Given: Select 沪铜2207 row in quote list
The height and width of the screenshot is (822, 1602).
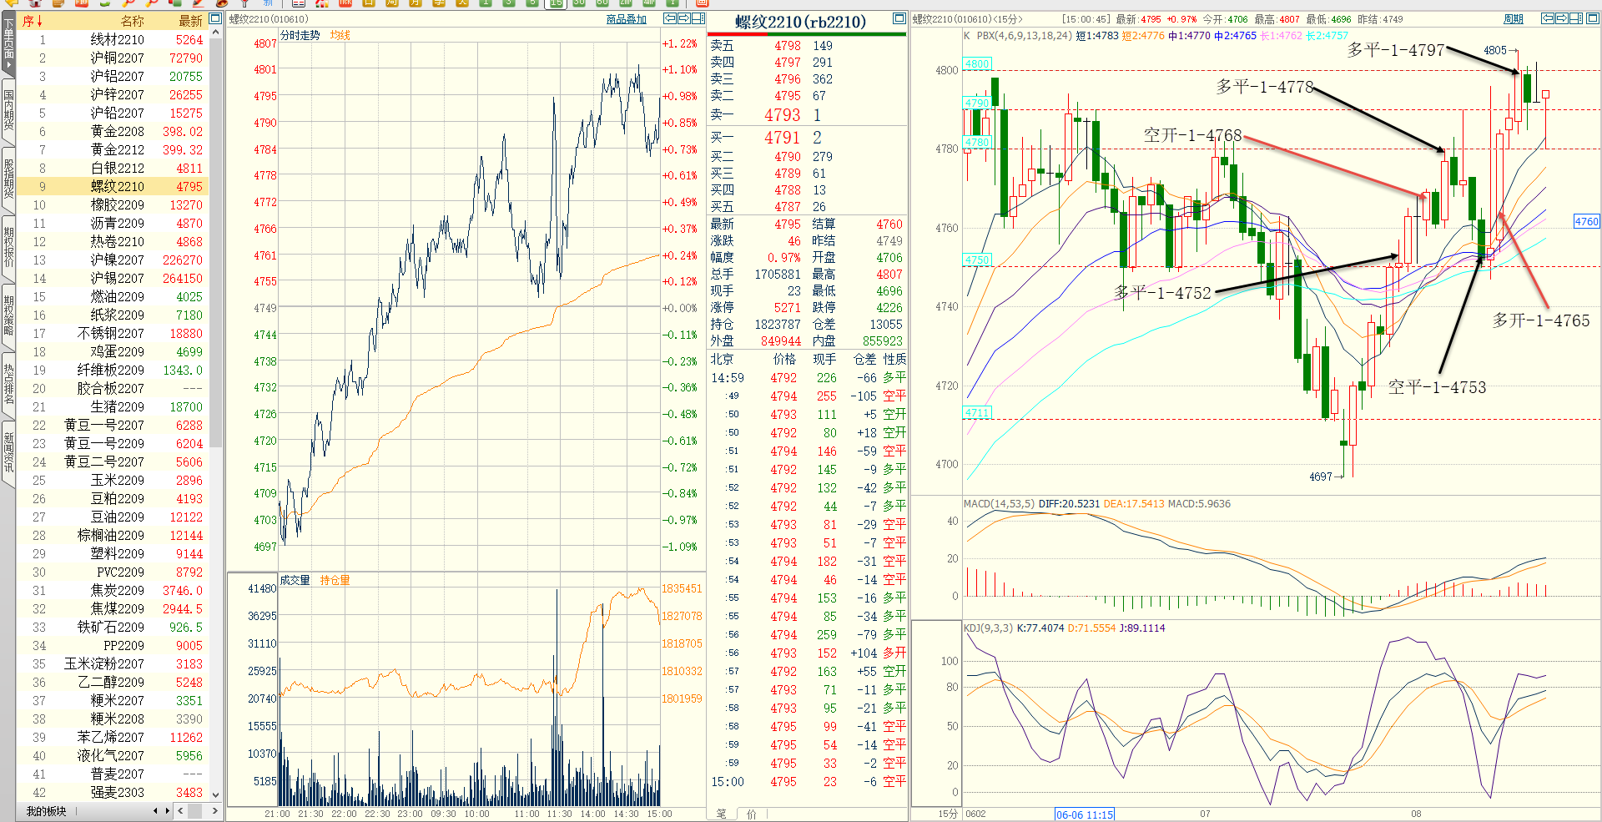Looking at the screenshot, I should coord(112,58).
